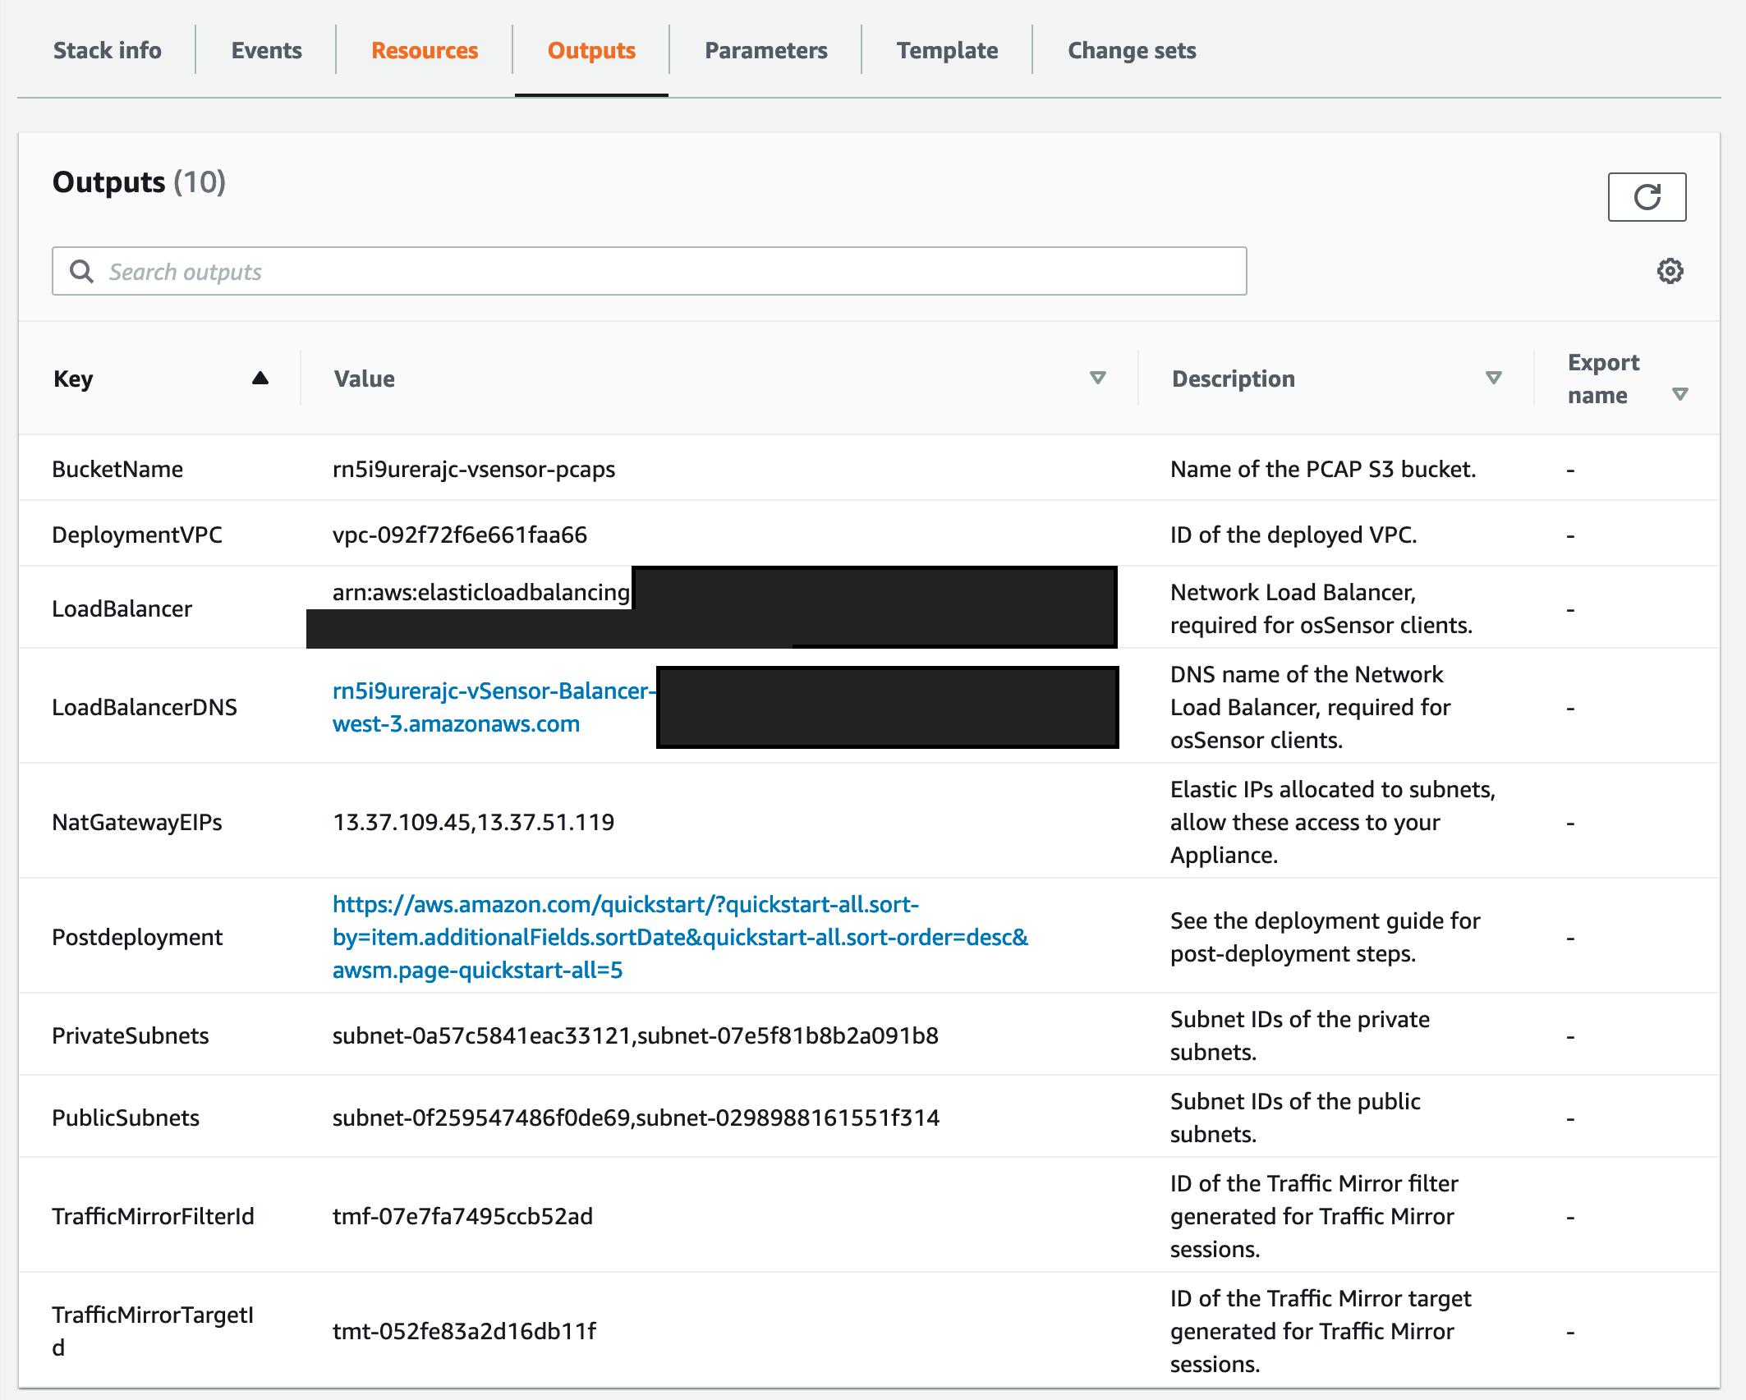
Task: Click the PrivateSubnets subnet-0a57c5841eac33121 value
Action: [636, 1035]
